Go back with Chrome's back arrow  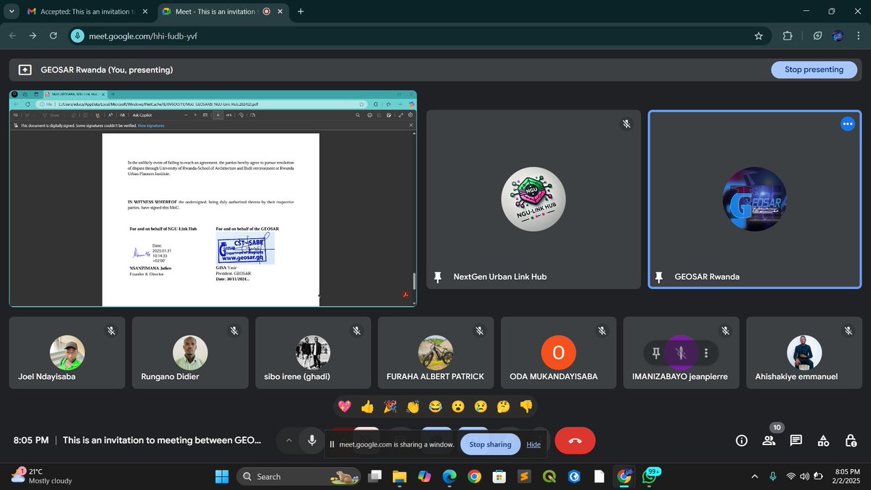click(x=12, y=36)
